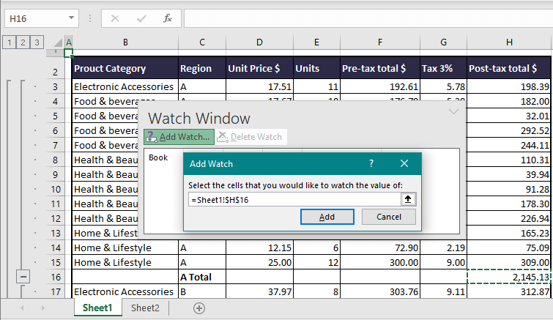Select column F header
Viewport: 553px width, 320px height.
click(x=380, y=42)
